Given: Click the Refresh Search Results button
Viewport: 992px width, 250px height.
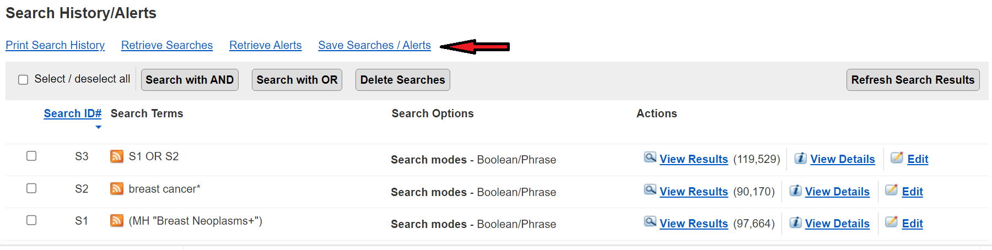Looking at the screenshot, I should pyautogui.click(x=913, y=80).
